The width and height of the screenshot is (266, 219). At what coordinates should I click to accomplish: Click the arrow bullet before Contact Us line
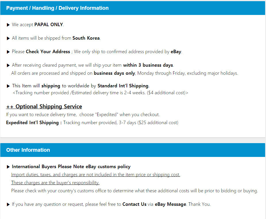click(x=8, y=205)
